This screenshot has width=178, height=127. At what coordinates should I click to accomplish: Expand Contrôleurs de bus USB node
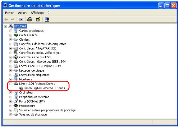(x=11, y=57)
